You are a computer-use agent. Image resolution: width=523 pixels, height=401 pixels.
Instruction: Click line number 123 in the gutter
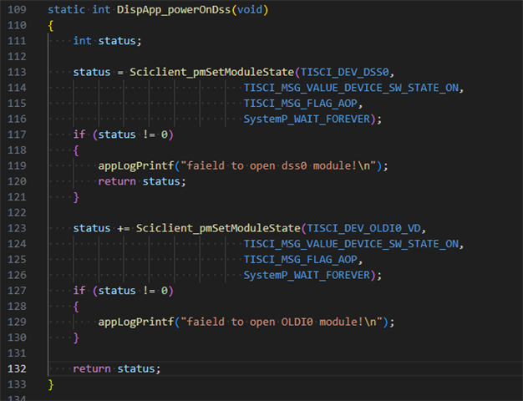[17, 228]
